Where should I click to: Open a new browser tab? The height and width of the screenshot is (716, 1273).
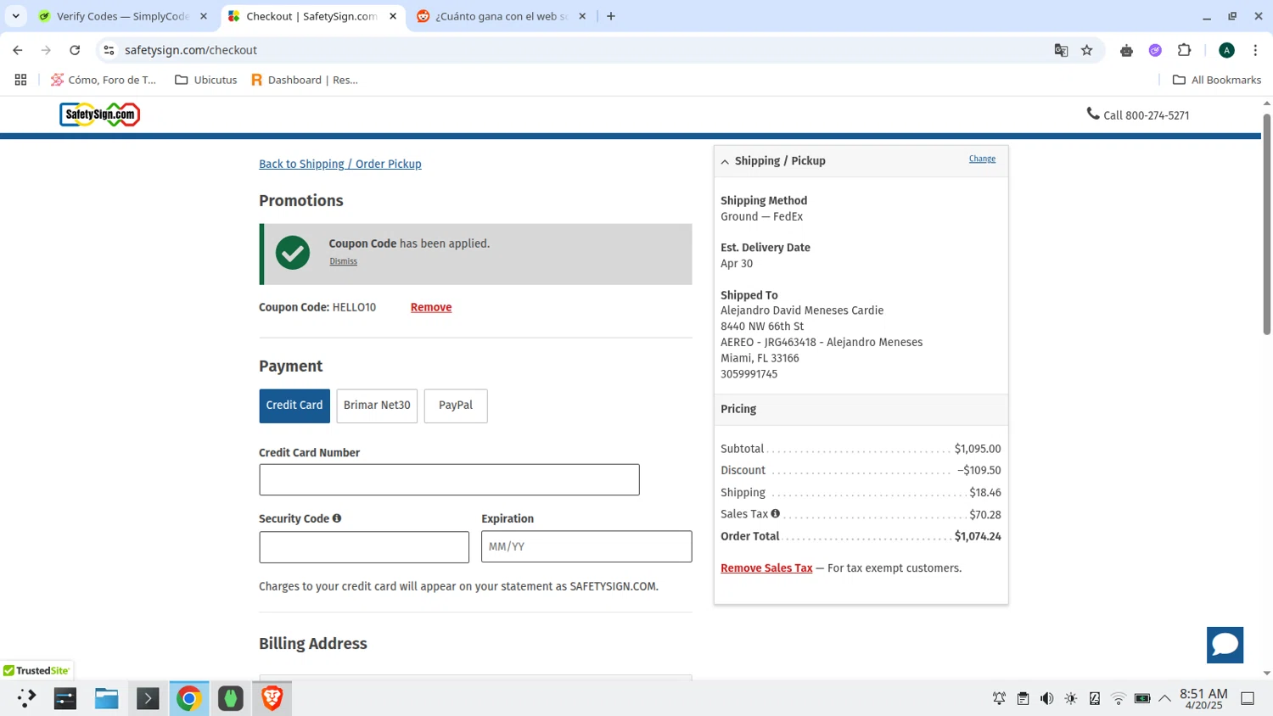pos(611,16)
